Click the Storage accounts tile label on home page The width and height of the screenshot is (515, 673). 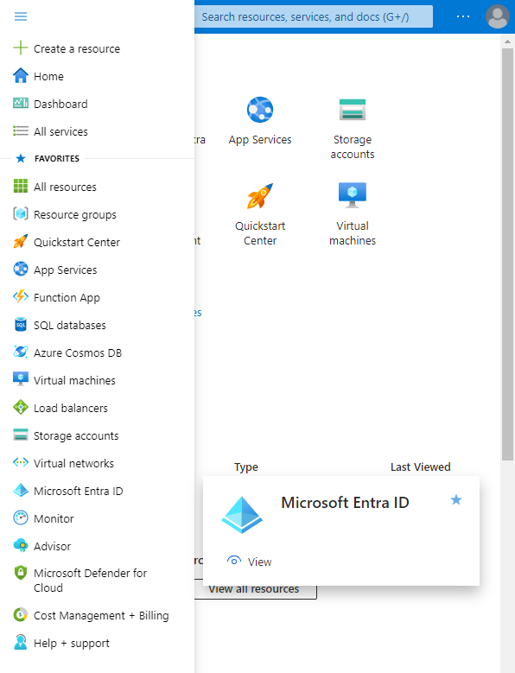(353, 147)
